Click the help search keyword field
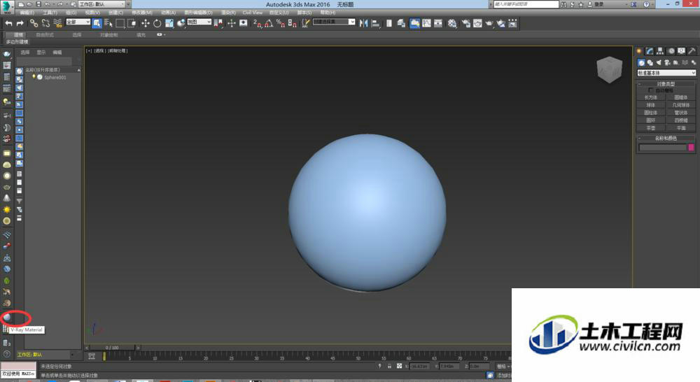Viewport: 700px width, 382px height. tap(526, 4)
